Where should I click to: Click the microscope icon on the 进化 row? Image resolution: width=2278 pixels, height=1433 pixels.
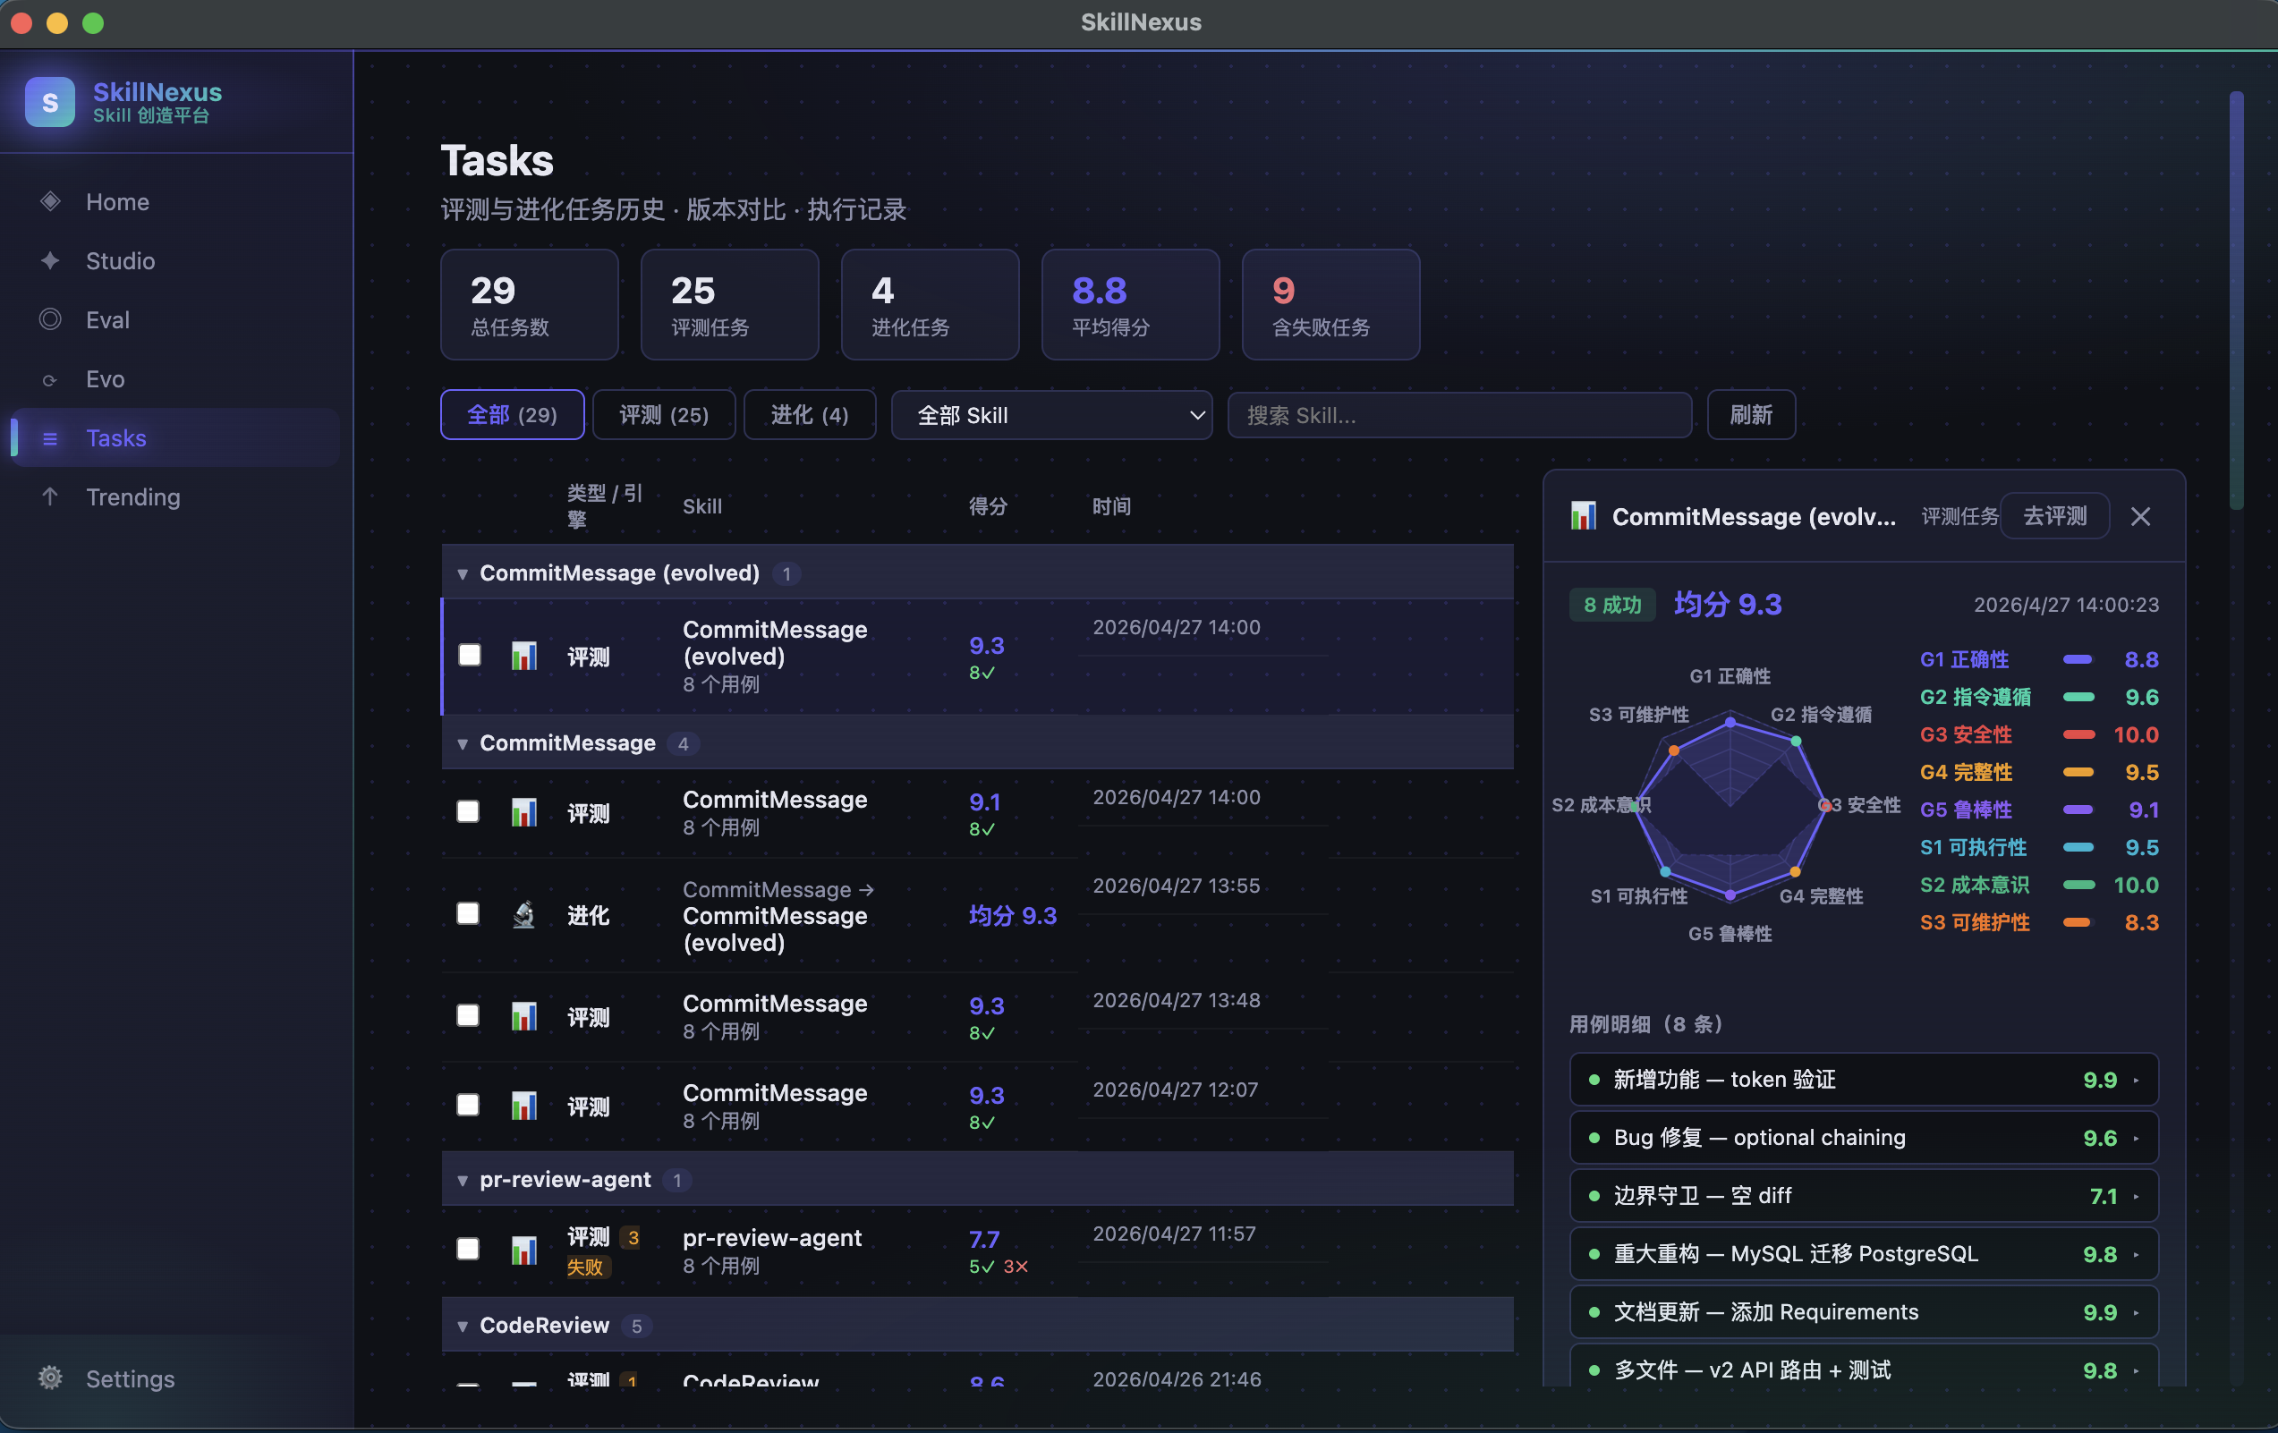point(523,913)
